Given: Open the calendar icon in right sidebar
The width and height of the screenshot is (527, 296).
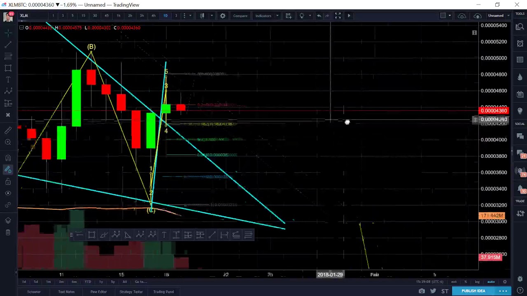Looking at the screenshot, I should tap(520, 95).
